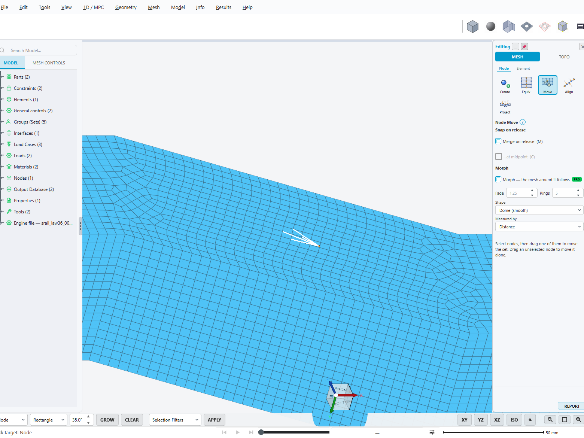This screenshot has width=584, height=438.
Task: Zoom in the viewport
Action: point(578,420)
